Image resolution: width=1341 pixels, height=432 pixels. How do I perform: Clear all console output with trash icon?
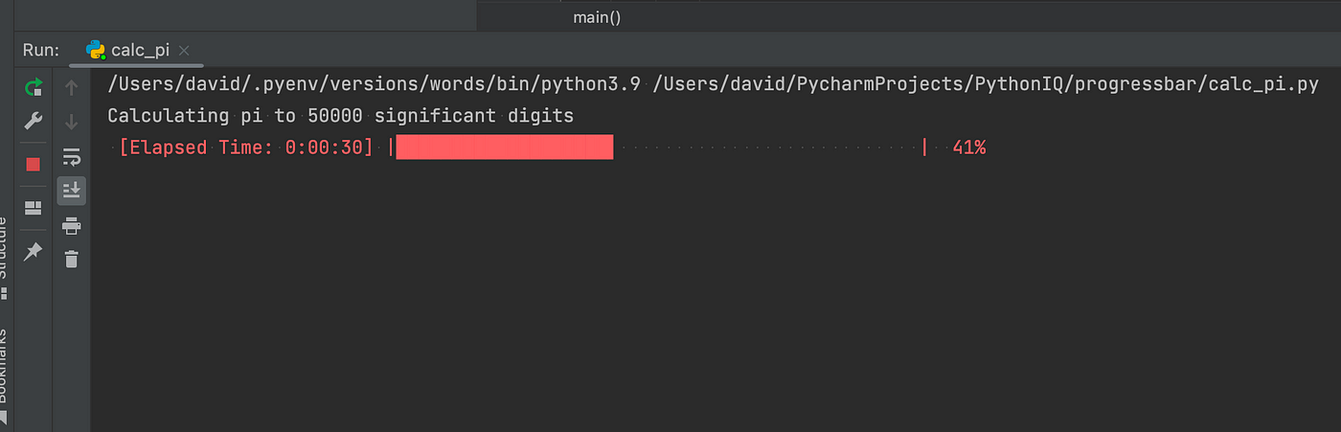point(72,259)
